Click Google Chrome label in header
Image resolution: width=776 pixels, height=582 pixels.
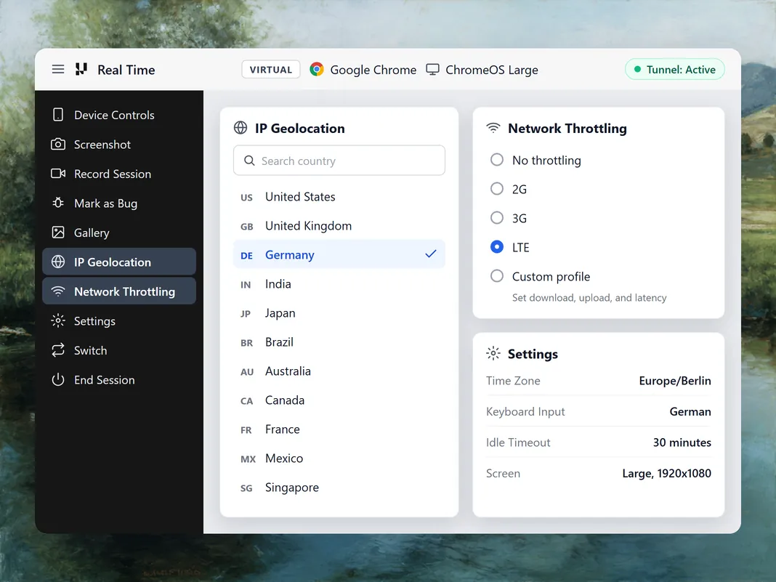click(373, 70)
